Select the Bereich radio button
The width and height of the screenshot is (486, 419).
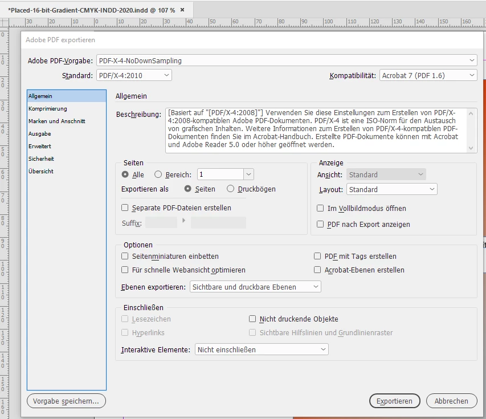click(158, 174)
